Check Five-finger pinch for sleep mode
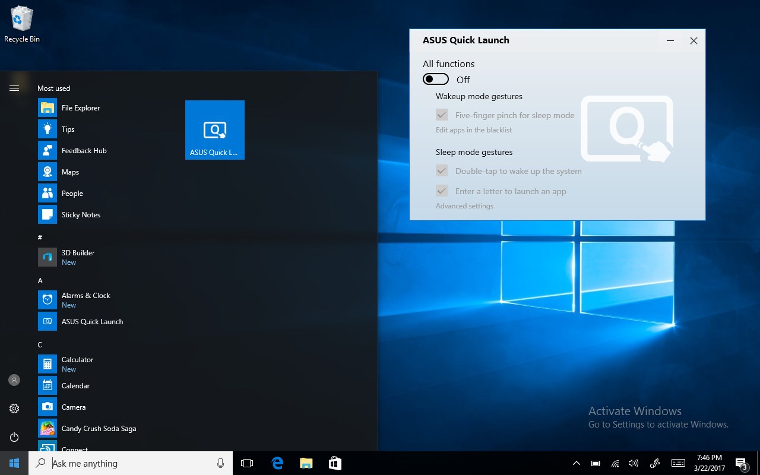The width and height of the screenshot is (760, 475). tap(442, 115)
